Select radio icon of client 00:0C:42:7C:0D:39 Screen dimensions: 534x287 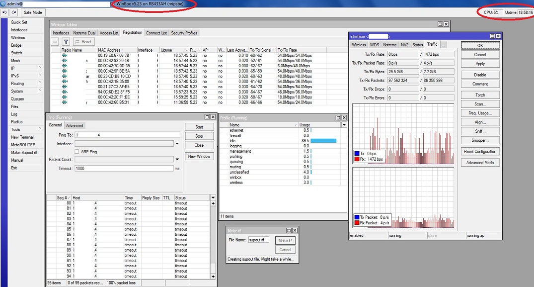pyautogui.click(x=65, y=66)
